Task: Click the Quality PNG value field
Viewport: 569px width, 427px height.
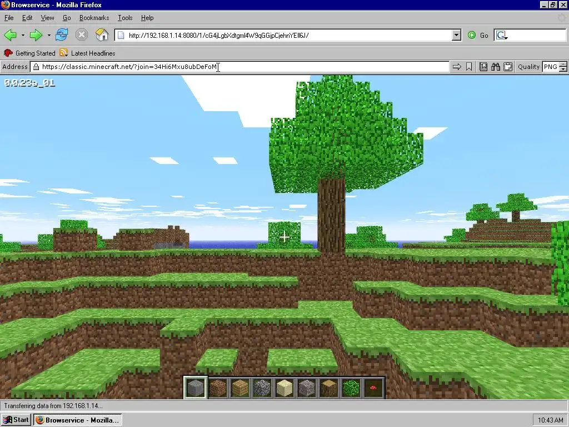Action: coord(551,67)
